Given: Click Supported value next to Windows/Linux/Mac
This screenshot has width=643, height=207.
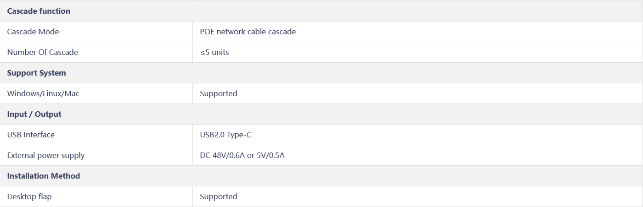Looking at the screenshot, I should 218,93.
